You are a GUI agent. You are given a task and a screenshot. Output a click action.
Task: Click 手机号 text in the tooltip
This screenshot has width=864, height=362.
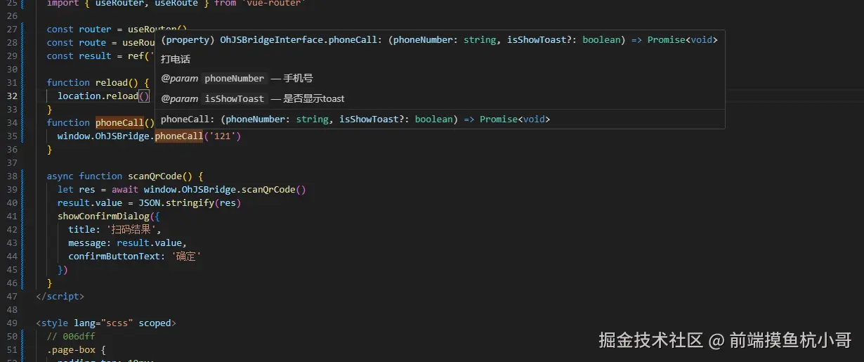coord(298,79)
